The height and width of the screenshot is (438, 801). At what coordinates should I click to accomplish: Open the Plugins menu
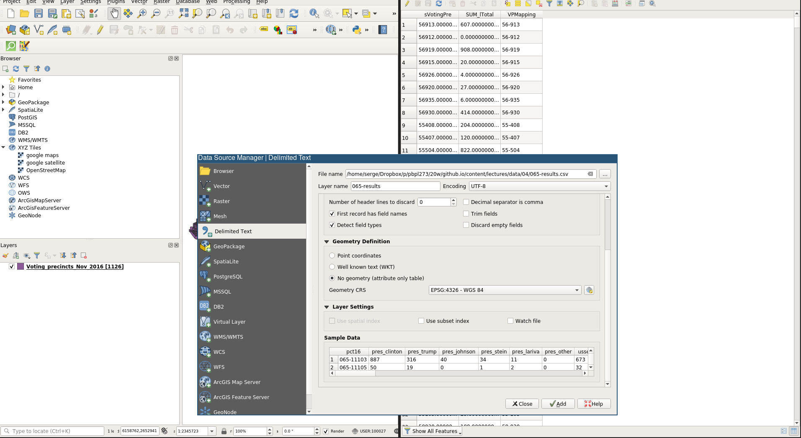coord(116,2)
